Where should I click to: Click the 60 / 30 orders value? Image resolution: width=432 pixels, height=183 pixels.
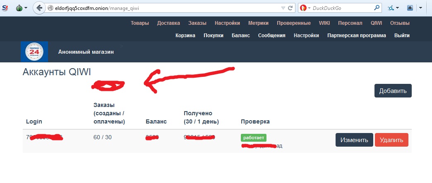103,137
